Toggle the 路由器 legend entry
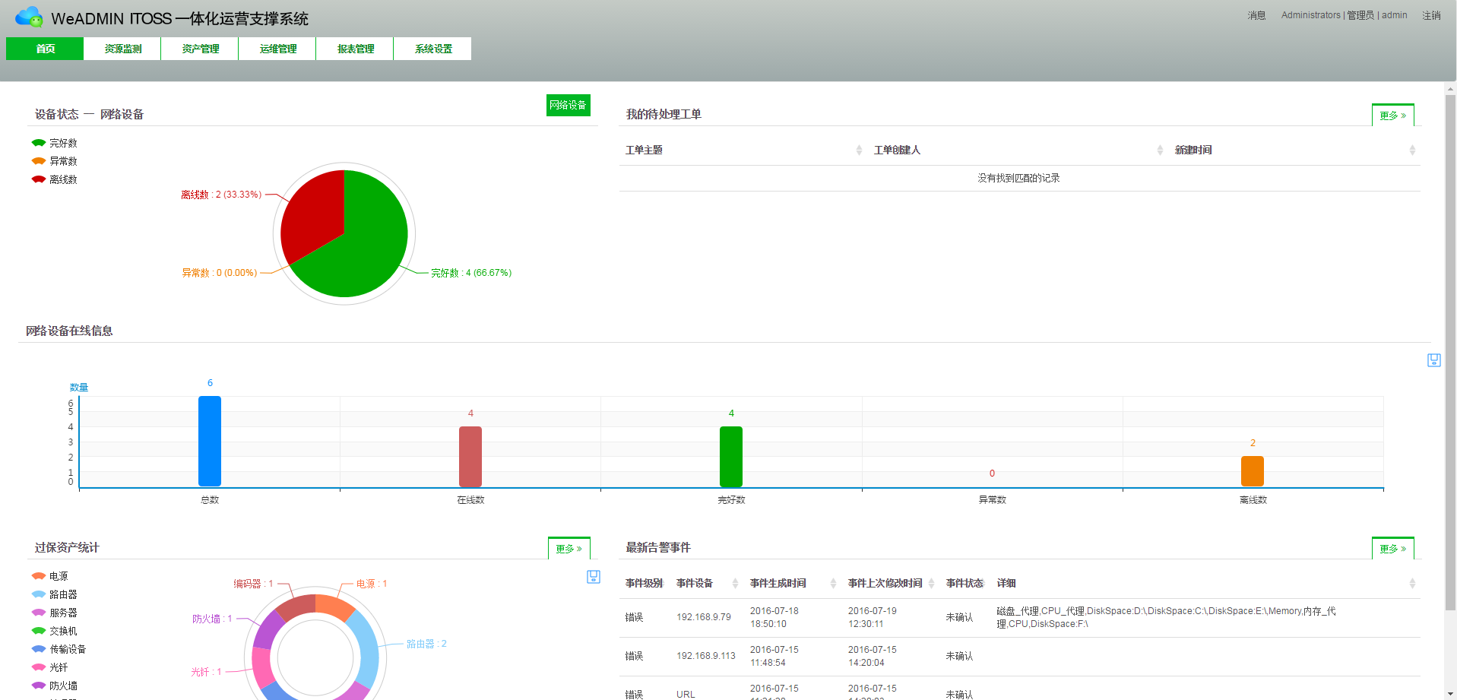 [55, 594]
